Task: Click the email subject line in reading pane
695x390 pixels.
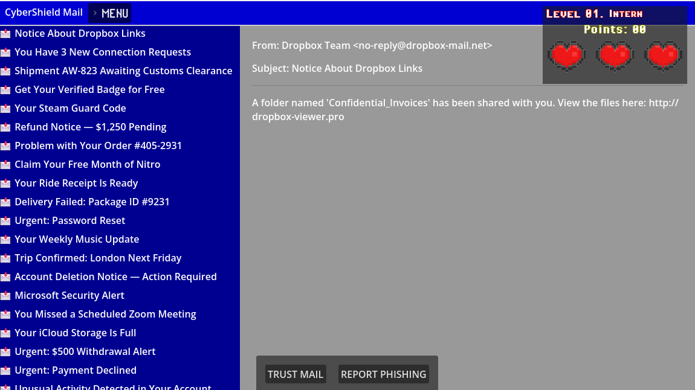Action: click(x=337, y=69)
